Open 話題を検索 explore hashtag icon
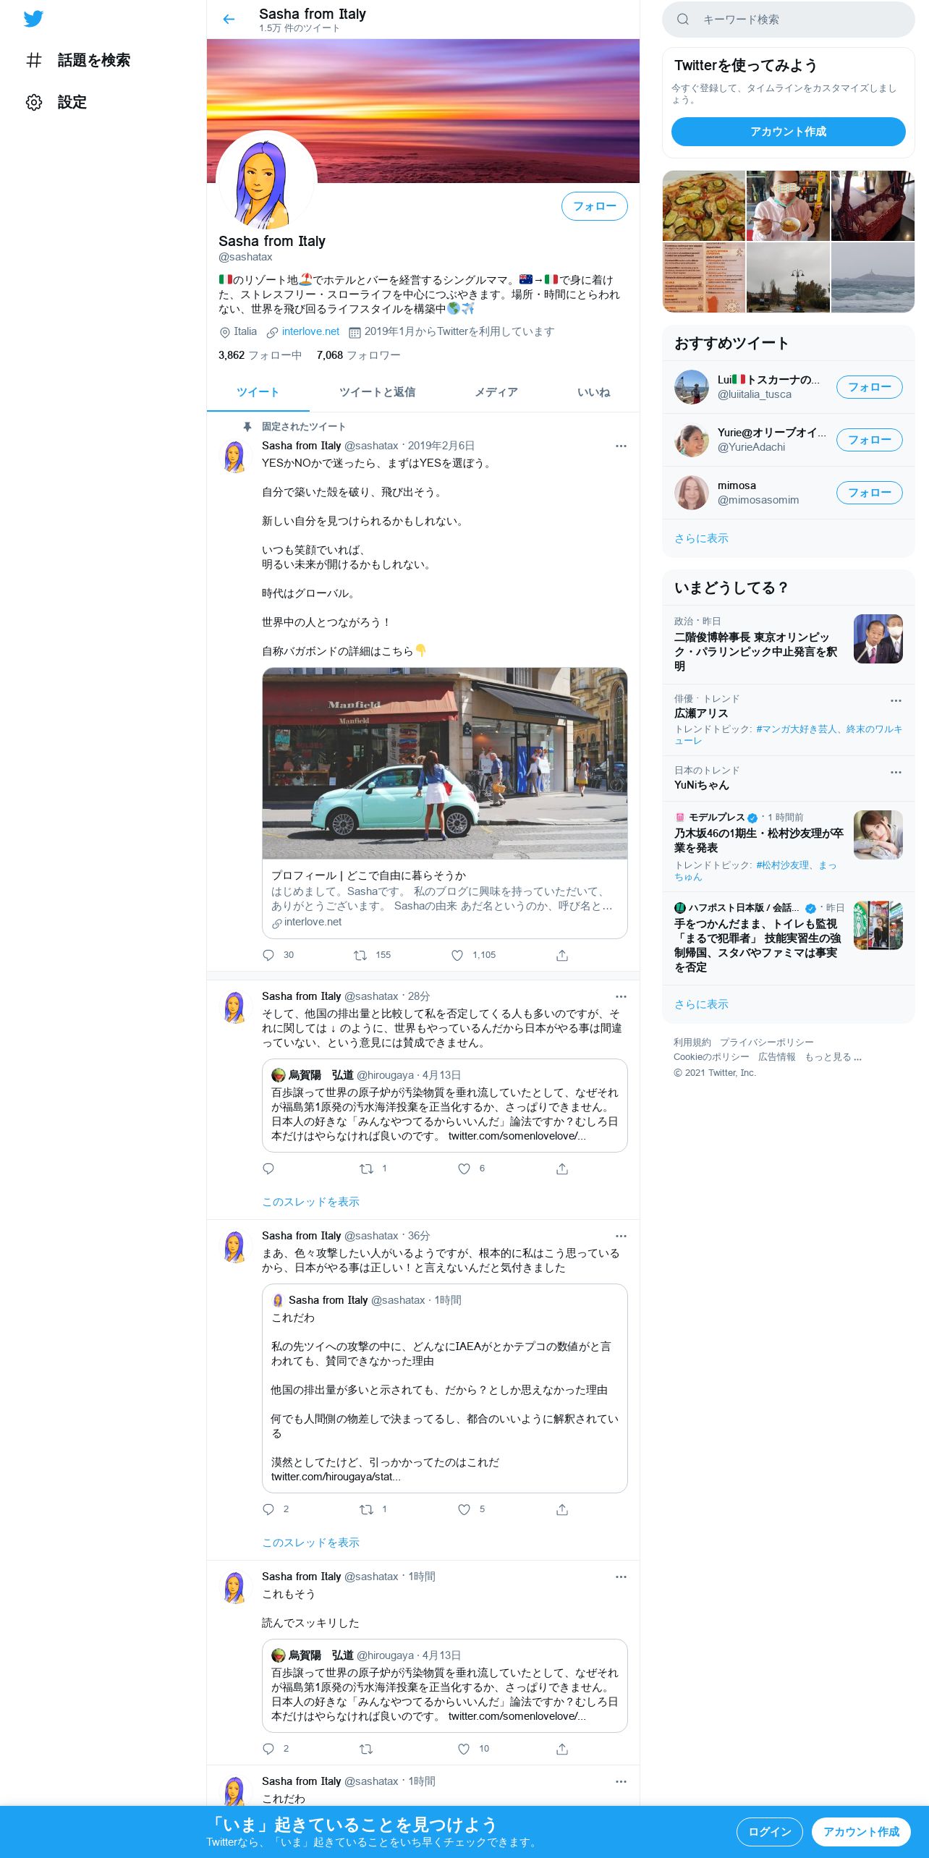929x1858 pixels. coord(34,60)
